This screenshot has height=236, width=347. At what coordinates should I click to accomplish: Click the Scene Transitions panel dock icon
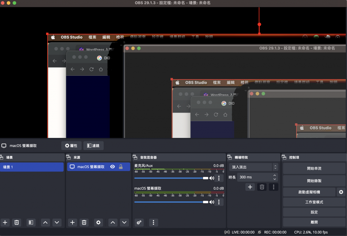[229, 157]
